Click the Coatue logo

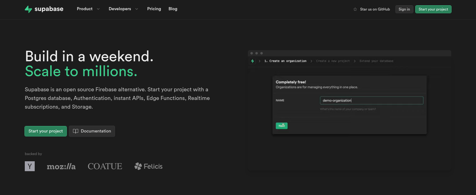click(105, 167)
